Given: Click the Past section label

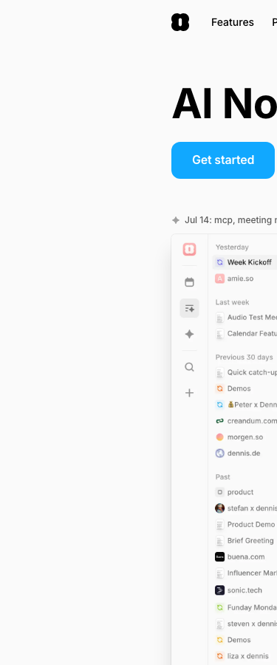Looking at the screenshot, I should click(x=222, y=477).
